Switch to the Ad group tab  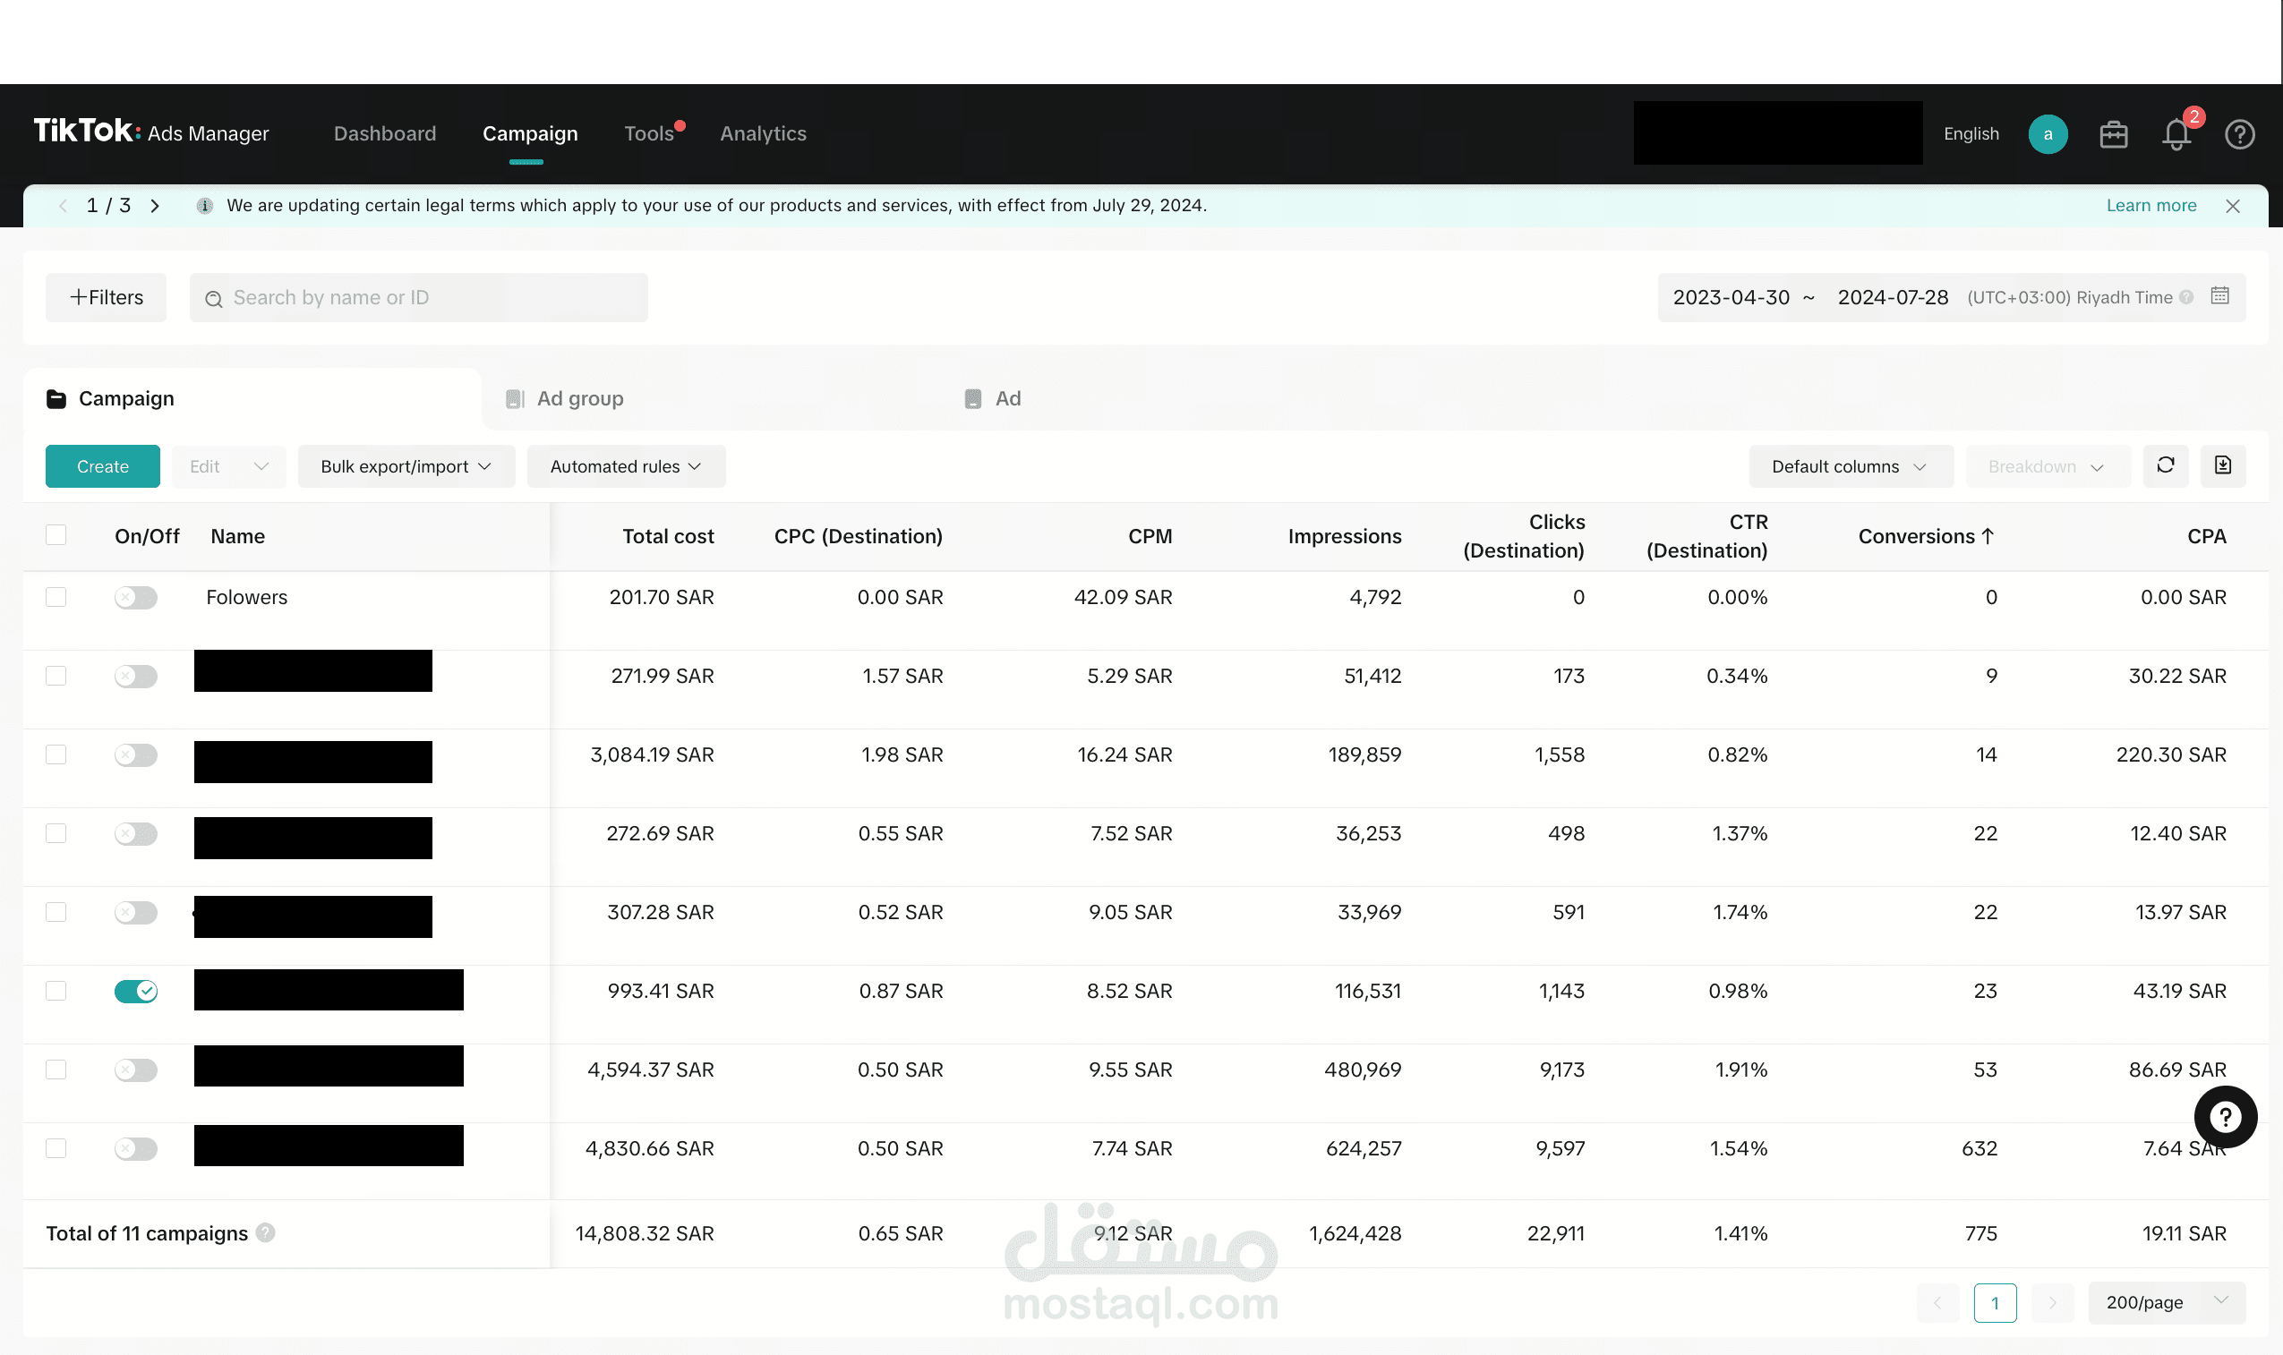[579, 399]
